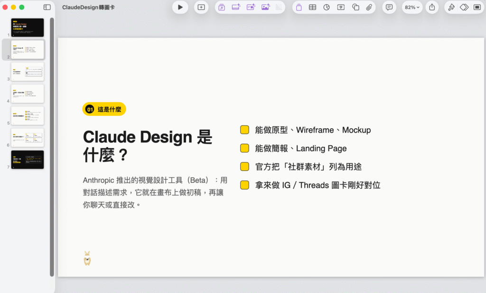Select the paragraph starting 'Anthropic 推出的視覺設計工具'
486x293 pixels.
pos(155,193)
